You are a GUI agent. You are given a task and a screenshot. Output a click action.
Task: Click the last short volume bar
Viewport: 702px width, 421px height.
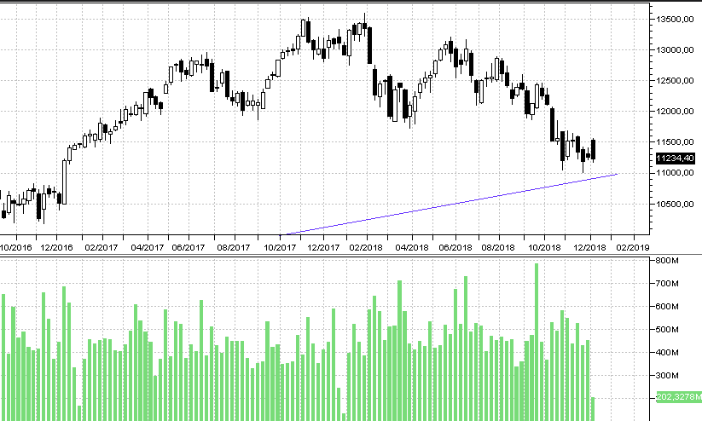(x=593, y=409)
